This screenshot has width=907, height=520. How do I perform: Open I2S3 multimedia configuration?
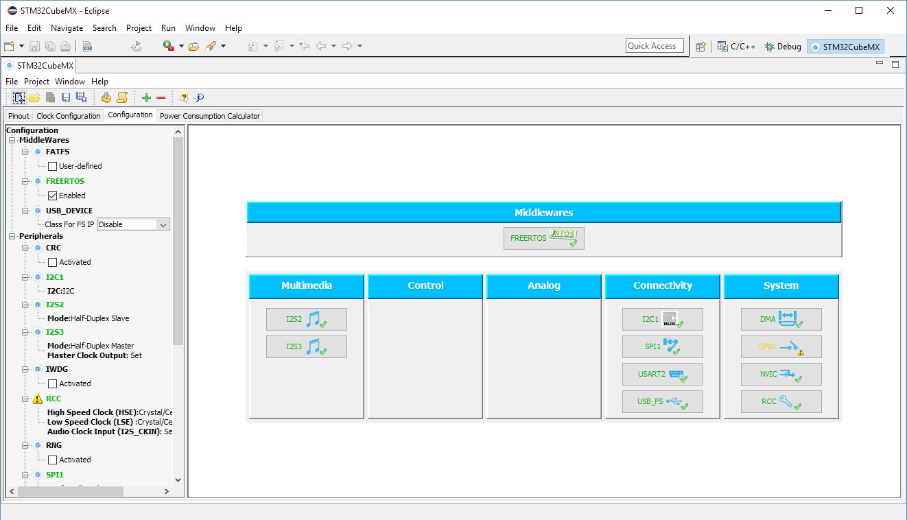(x=307, y=346)
